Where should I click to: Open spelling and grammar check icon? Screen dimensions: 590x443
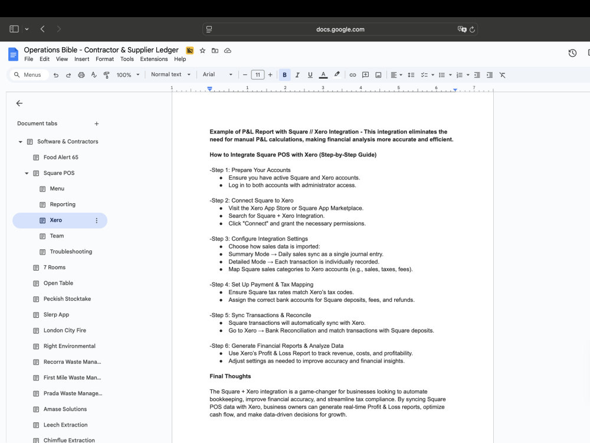coord(94,75)
